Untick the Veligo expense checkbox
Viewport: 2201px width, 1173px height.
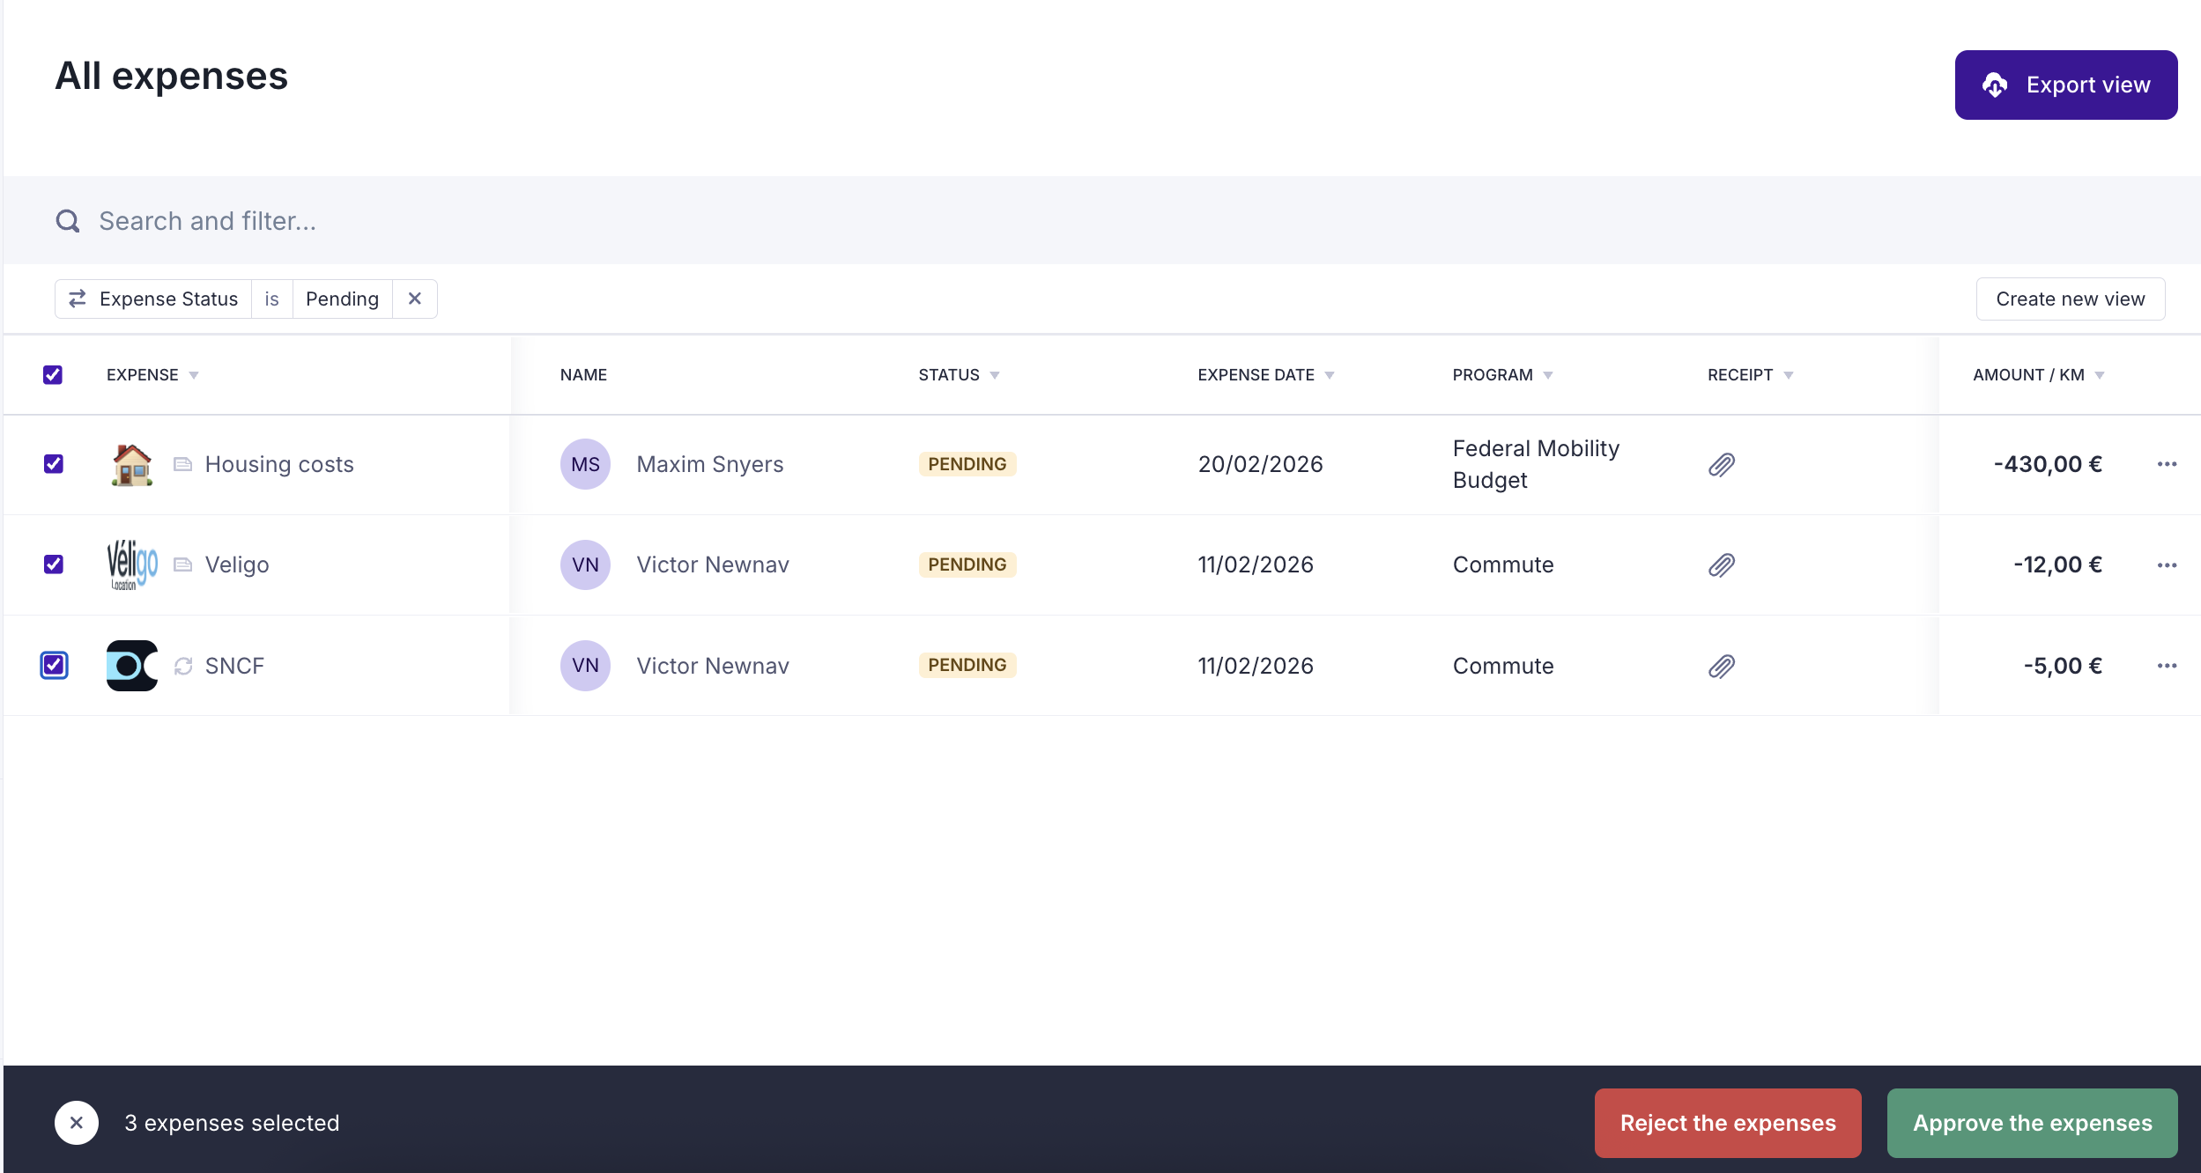pos(54,564)
